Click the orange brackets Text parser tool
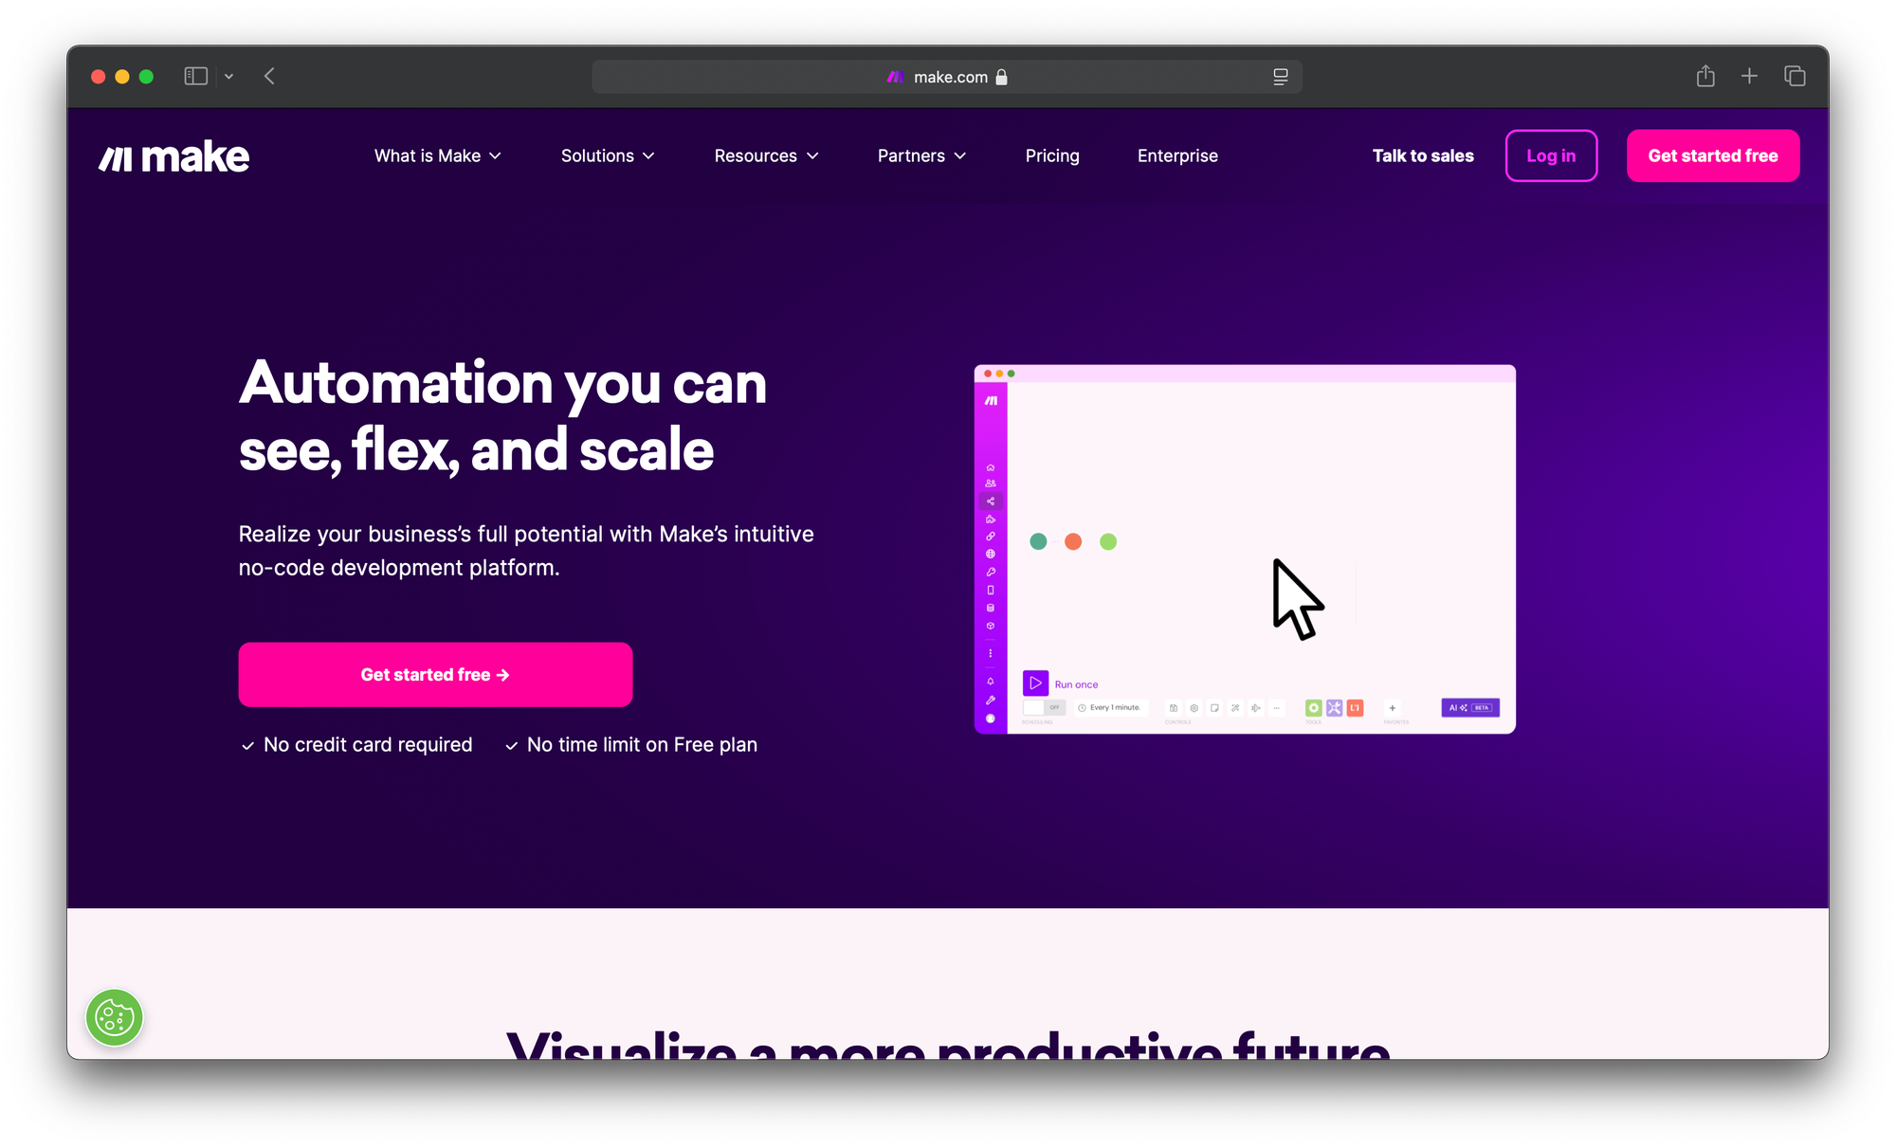The image size is (1896, 1148). (x=1356, y=708)
